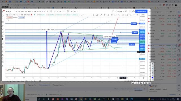Select SOLUSDT row in watchlist
Image resolution: width=181 pixels, height=101 pixels.
click(162, 49)
